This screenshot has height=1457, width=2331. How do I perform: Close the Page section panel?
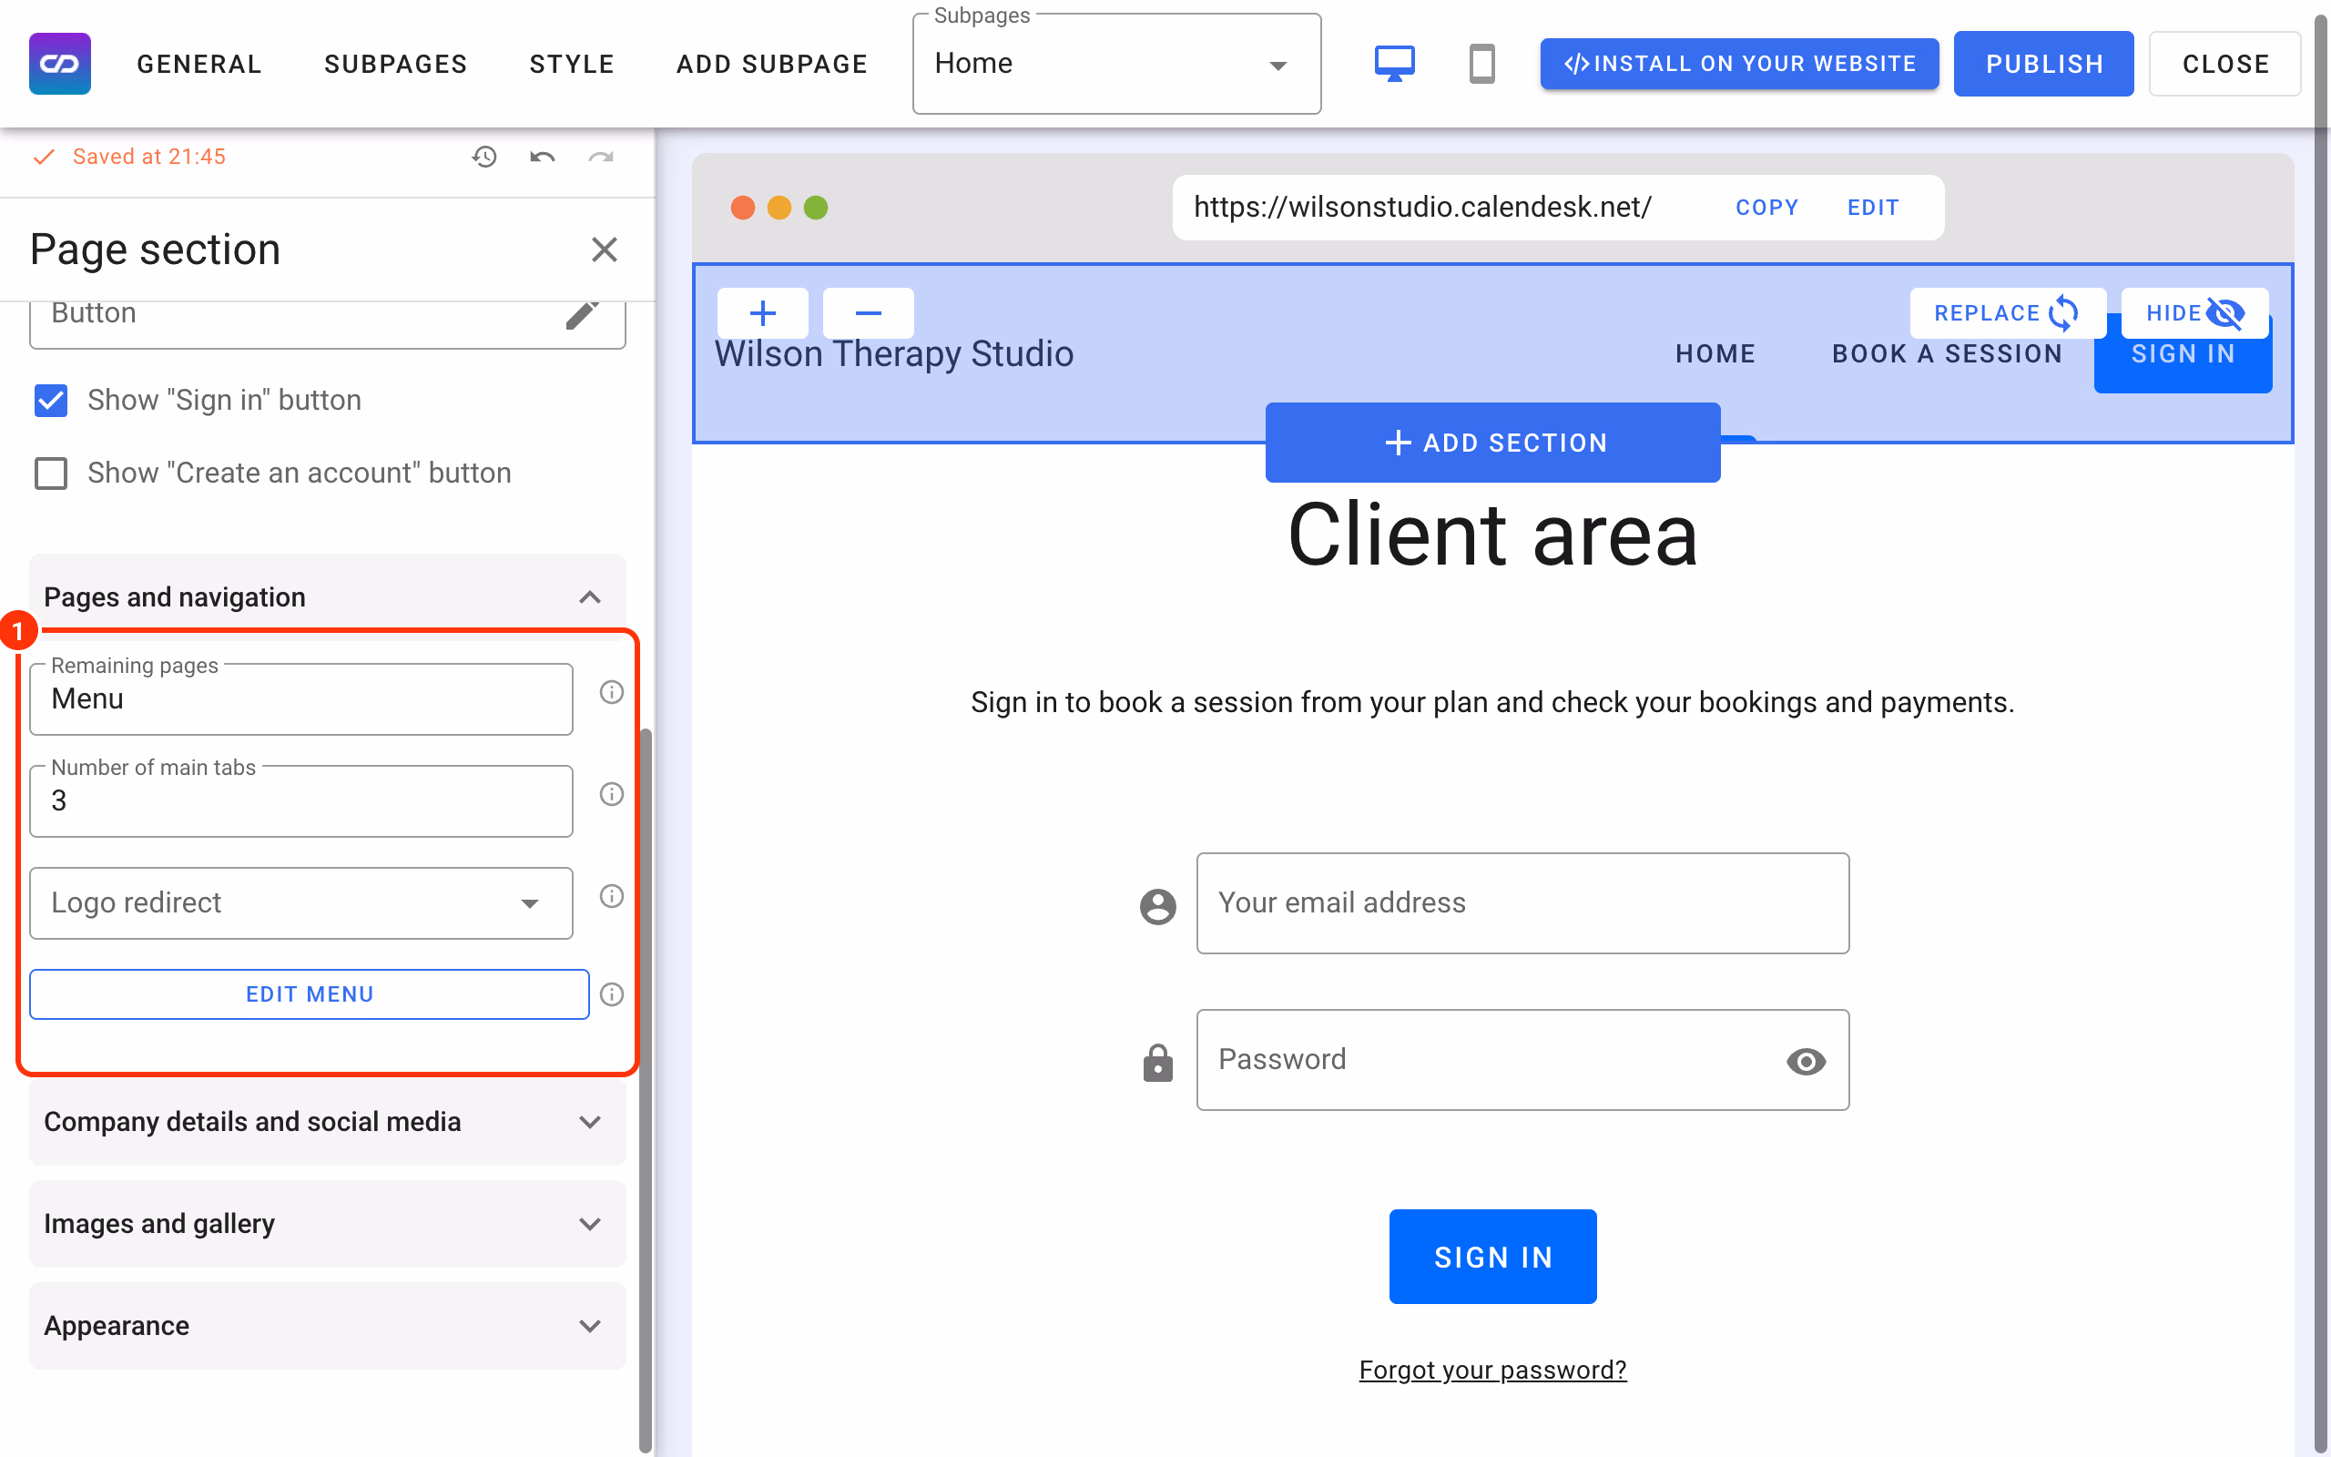604,250
